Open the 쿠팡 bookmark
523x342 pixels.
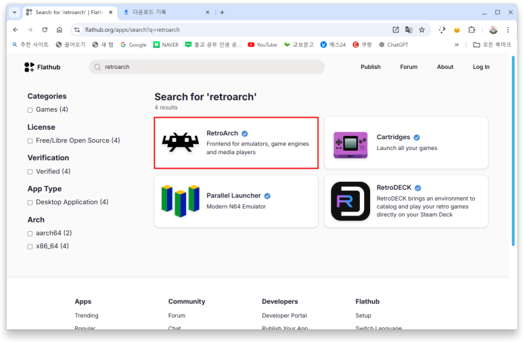[x=362, y=45]
